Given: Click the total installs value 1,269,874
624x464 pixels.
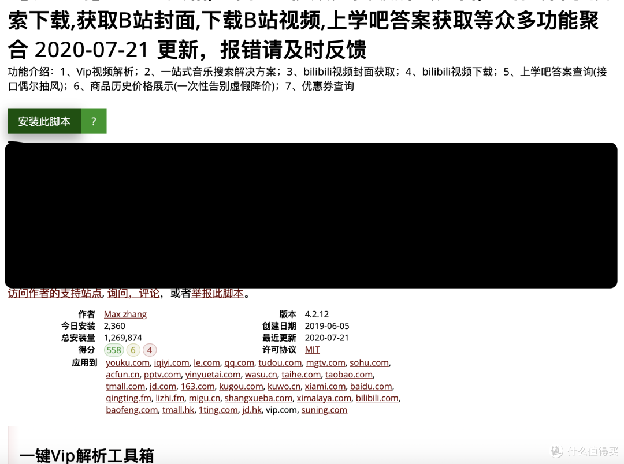Looking at the screenshot, I should click(x=123, y=338).
